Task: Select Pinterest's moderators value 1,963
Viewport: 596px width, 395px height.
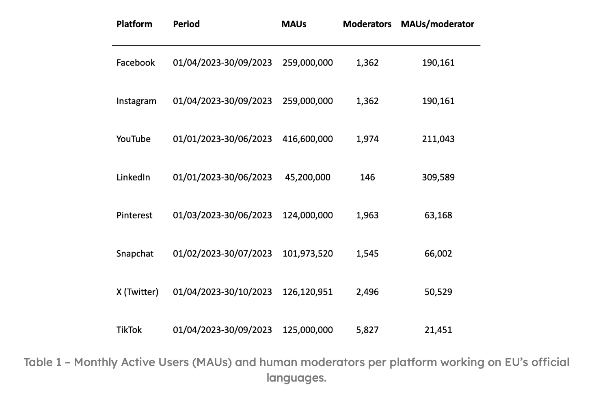Action: [x=367, y=215]
